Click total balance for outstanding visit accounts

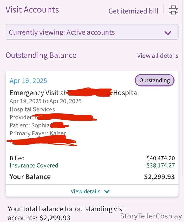tap(67, 213)
